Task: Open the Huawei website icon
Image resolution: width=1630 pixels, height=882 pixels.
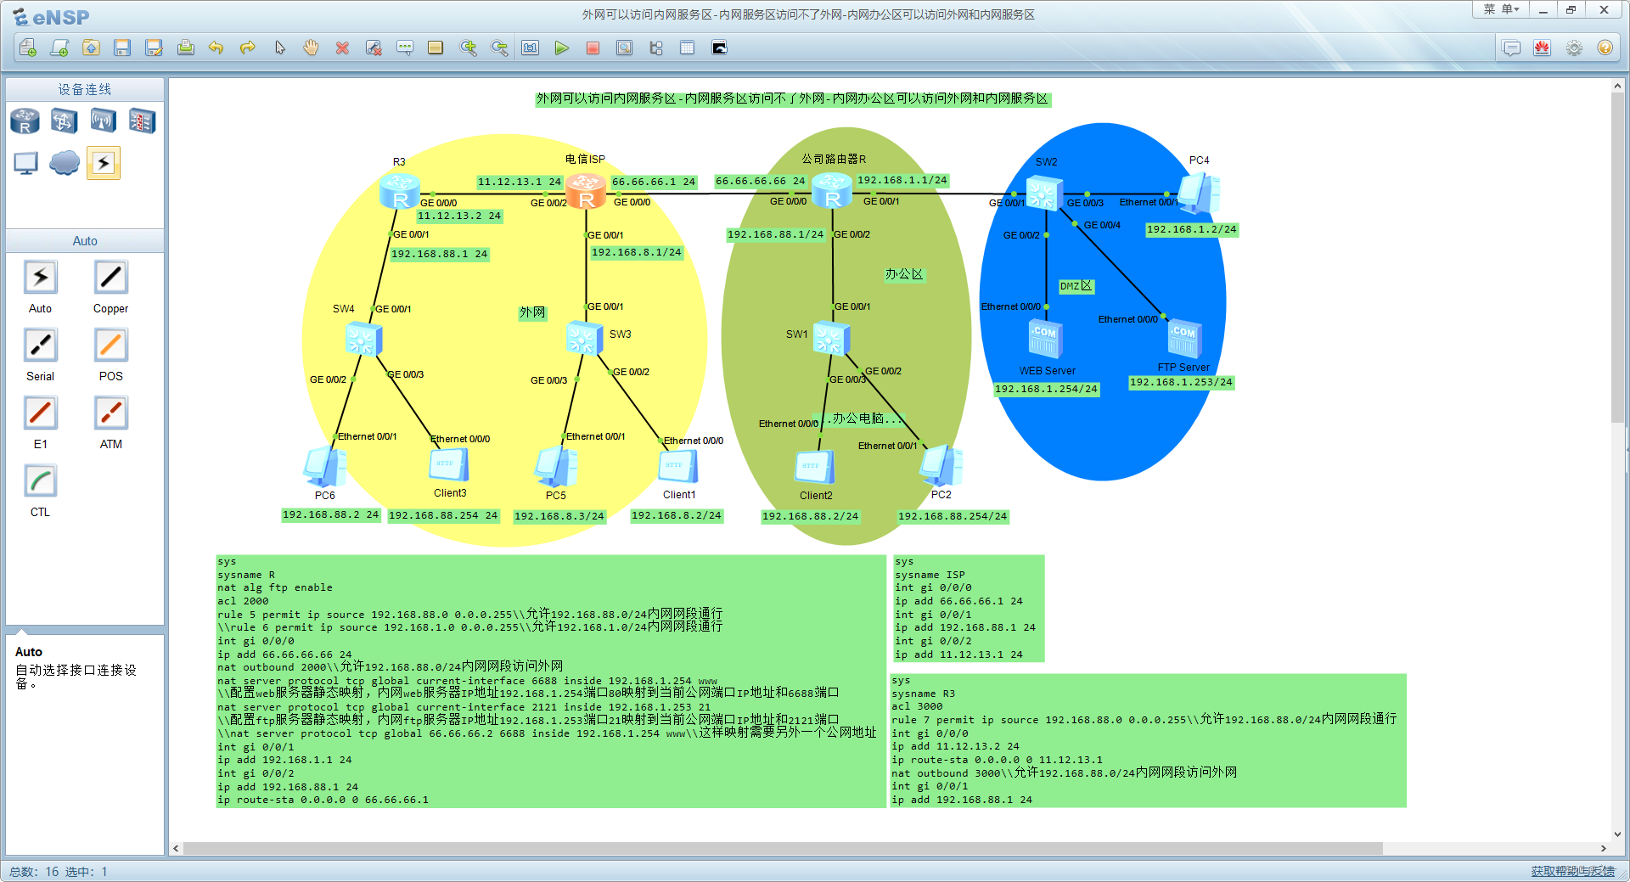Action: [1543, 48]
